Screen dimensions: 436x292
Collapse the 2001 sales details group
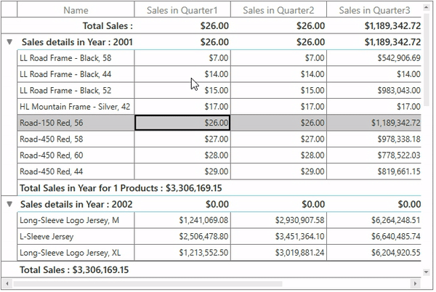pyautogui.click(x=9, y=42)
